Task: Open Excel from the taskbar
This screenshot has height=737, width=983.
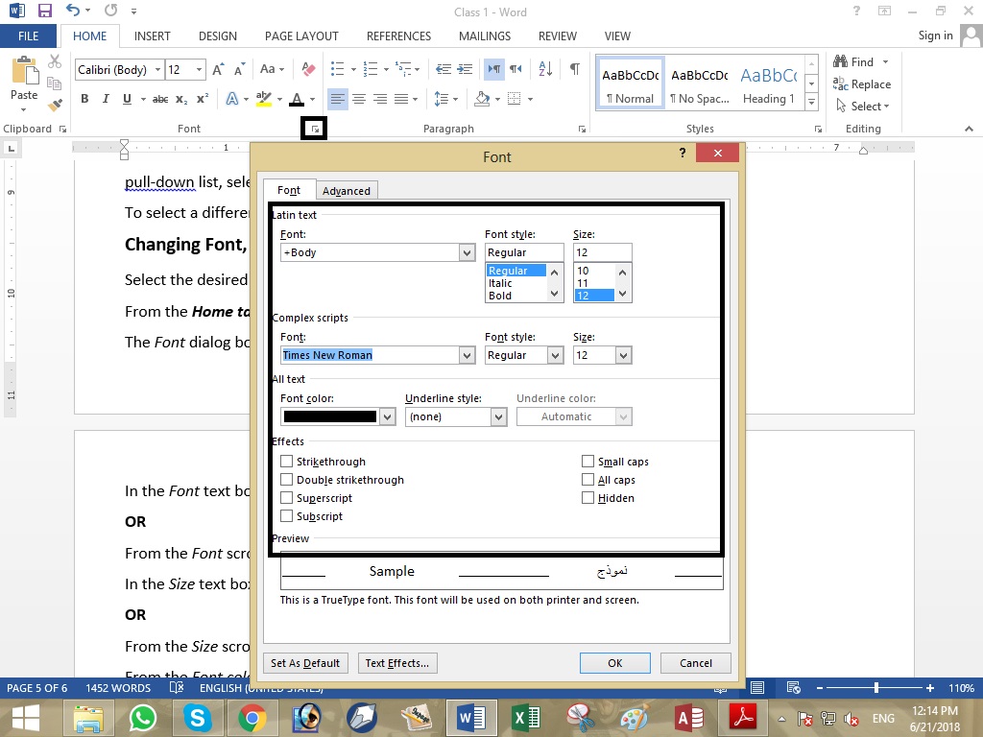Action: [526, 718]
